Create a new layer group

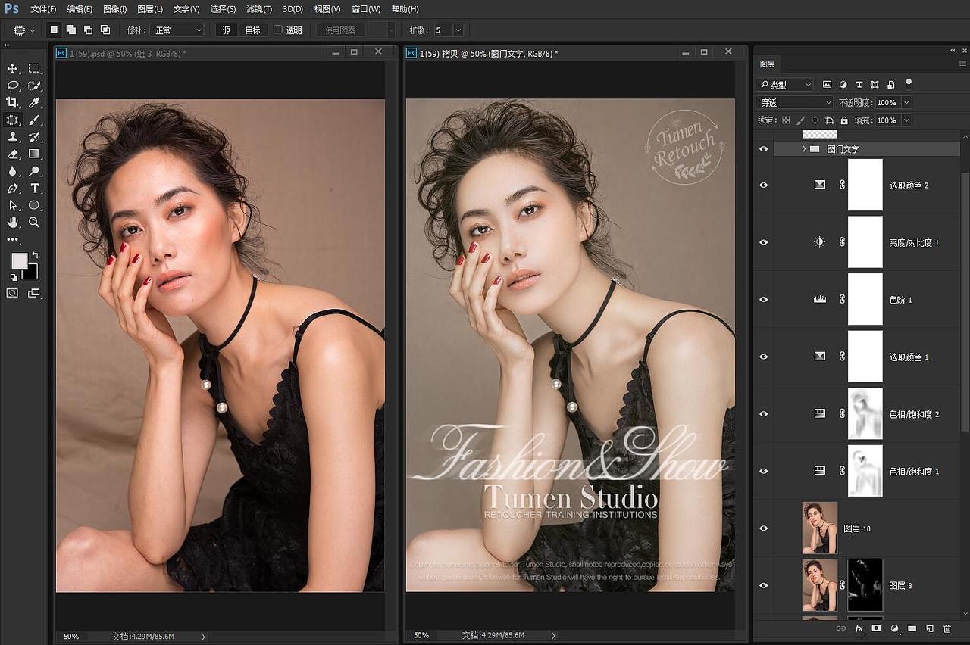click(x=912, y=628)
